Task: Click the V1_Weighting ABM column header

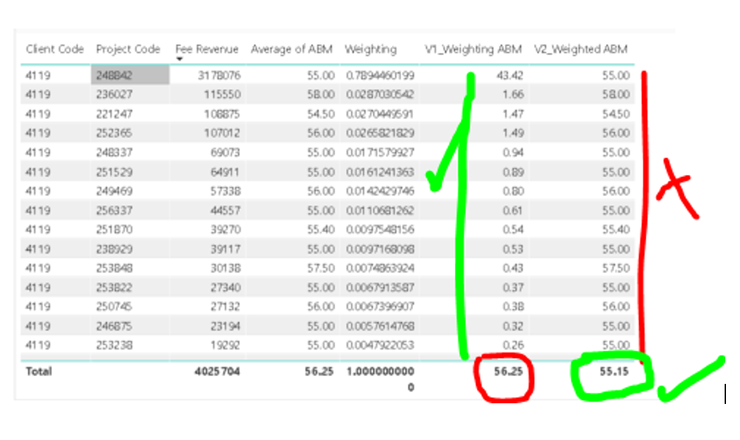Action: point(473,49)
